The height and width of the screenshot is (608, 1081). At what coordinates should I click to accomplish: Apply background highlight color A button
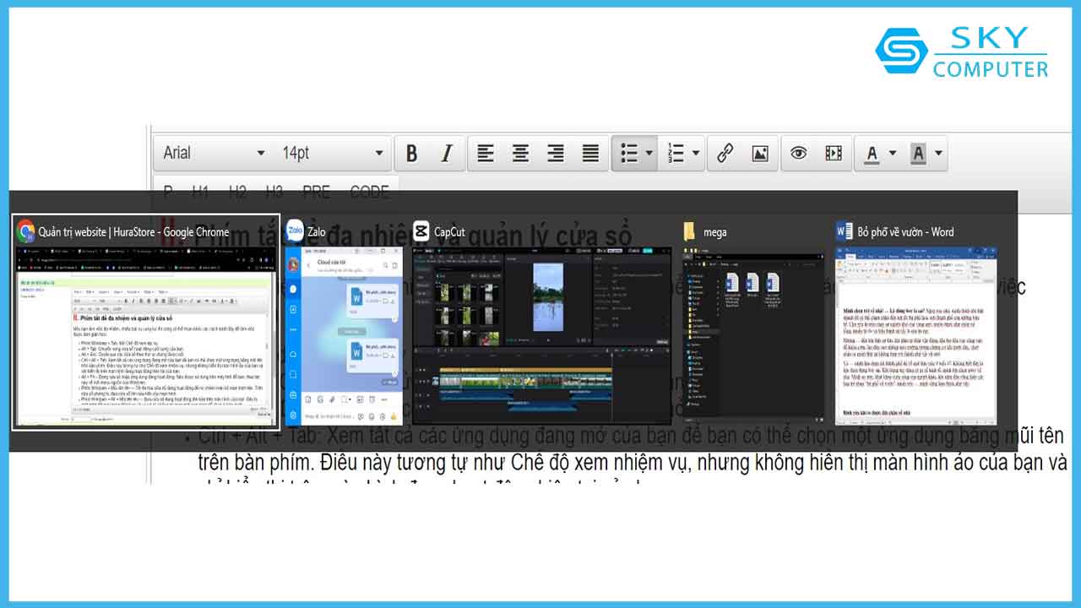pos(918,154)
